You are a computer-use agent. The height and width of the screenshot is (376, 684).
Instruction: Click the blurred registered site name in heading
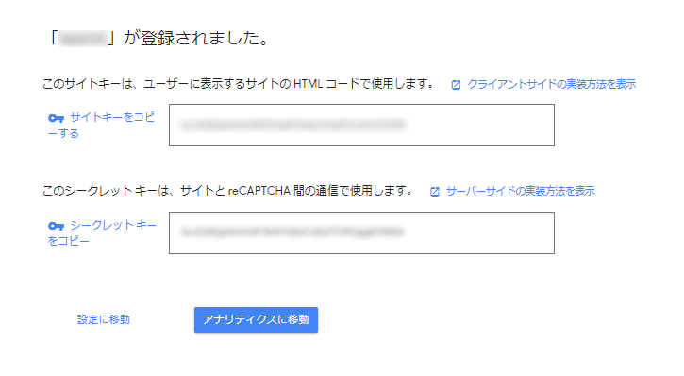tap(83, 39)
